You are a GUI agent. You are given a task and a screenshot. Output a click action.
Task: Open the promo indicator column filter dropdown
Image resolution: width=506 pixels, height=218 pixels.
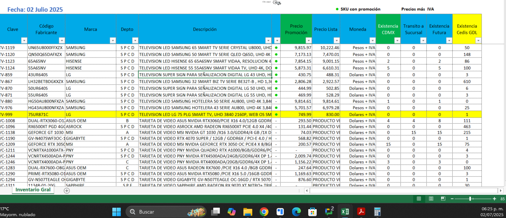click(277, 41)
